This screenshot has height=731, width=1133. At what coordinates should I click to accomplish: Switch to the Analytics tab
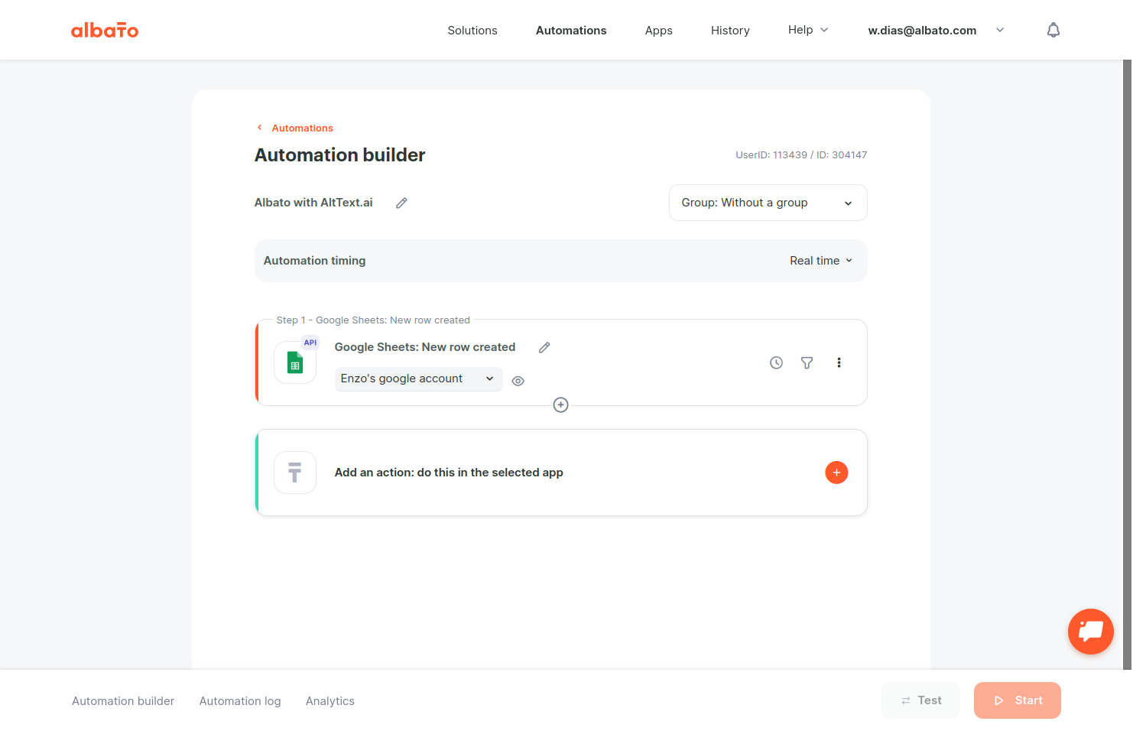[x=330, y=701]
